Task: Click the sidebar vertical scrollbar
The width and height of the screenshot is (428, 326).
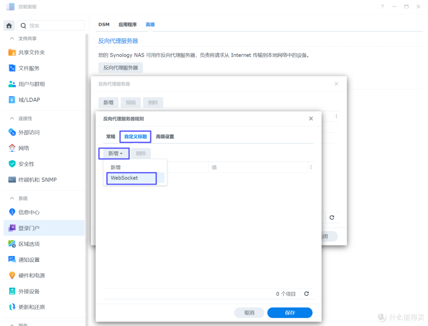Action: pos(87,180)
